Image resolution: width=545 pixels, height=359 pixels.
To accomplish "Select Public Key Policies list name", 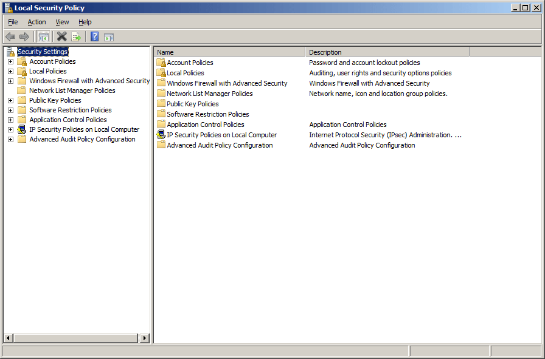I will pyautogui.click(x=193, y=104).
